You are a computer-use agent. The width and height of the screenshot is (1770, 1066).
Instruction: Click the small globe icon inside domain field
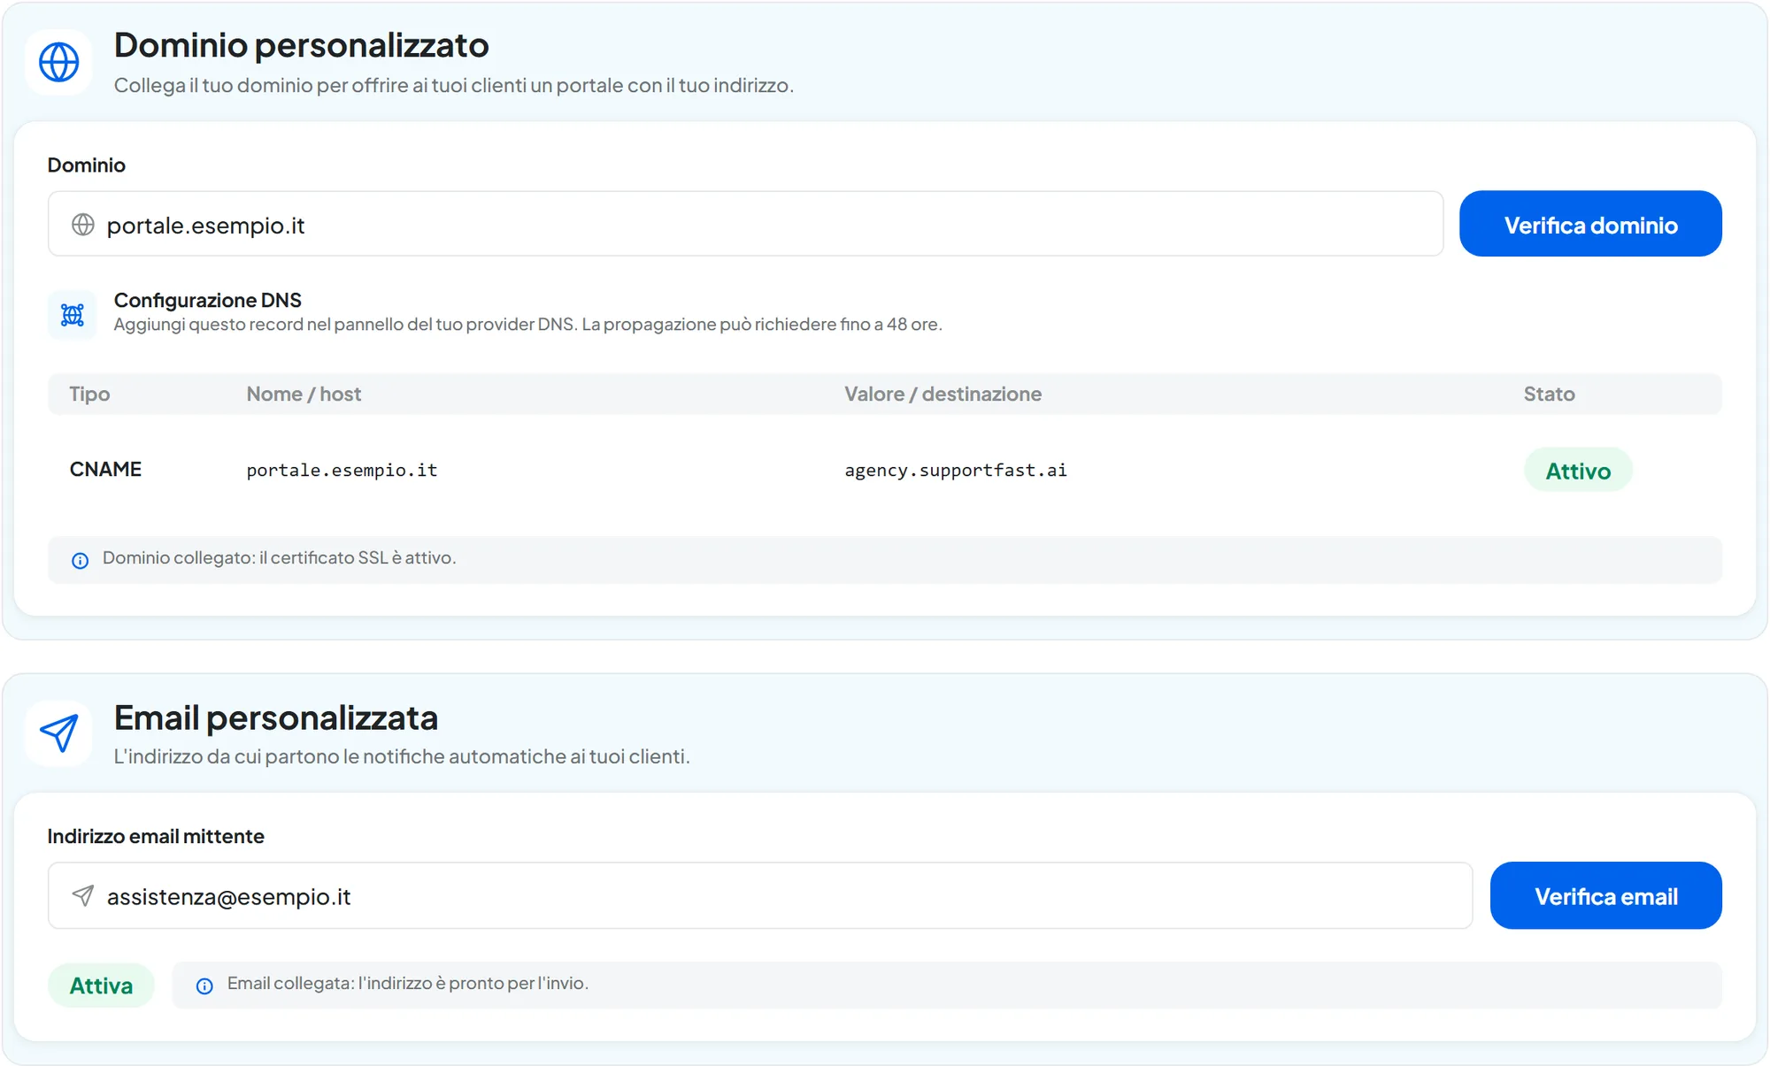(83, 225)
